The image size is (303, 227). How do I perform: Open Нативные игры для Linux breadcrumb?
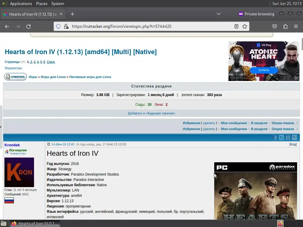pyautogui.click(x=90, y=77)
